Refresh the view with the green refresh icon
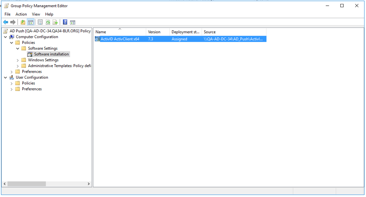 (48, 22)
